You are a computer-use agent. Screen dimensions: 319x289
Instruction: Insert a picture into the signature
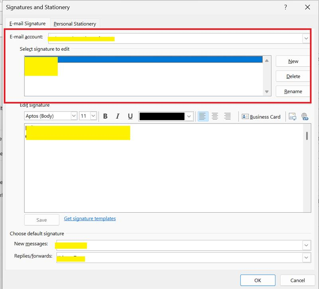point(292,116)
